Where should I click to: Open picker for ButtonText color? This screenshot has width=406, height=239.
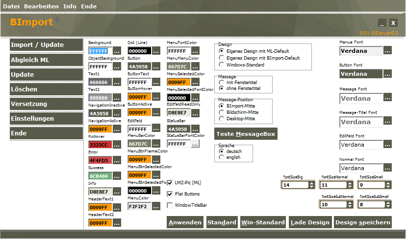[x=156, y=82]
